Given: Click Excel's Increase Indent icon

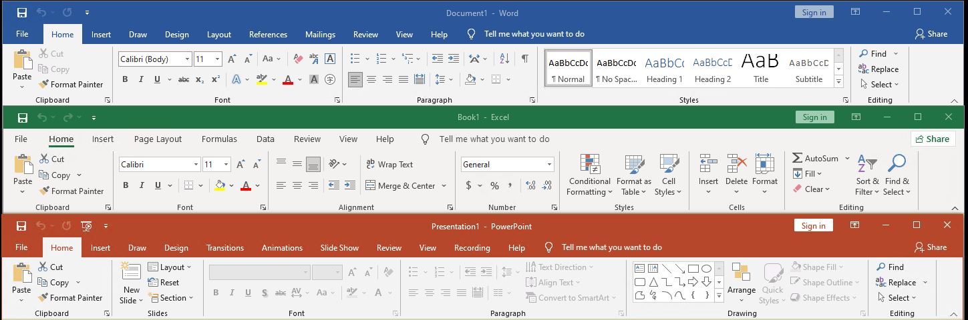Looking at the screenshot, I should pos(349,185).
